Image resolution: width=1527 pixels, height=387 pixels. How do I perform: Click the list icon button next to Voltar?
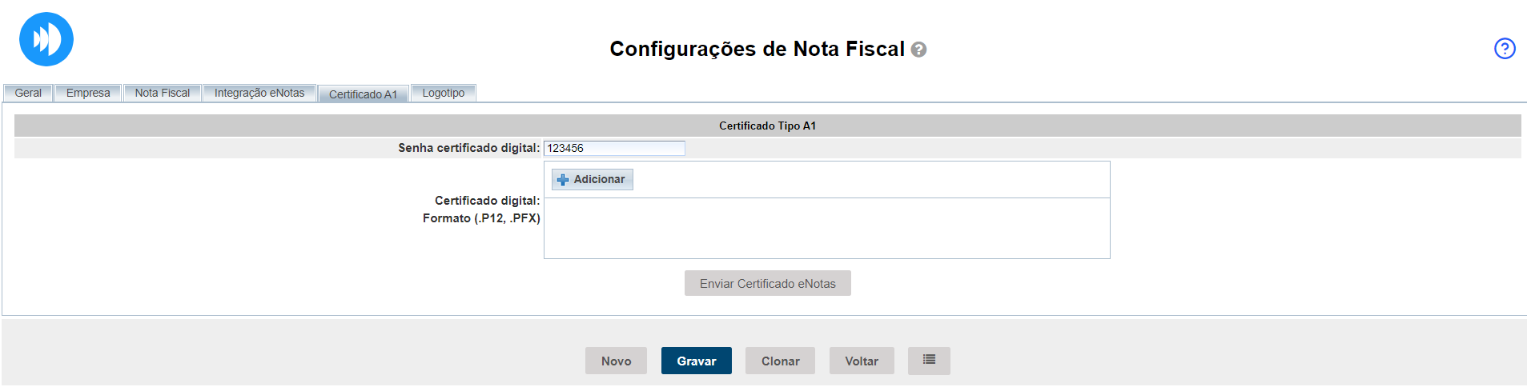929,361
